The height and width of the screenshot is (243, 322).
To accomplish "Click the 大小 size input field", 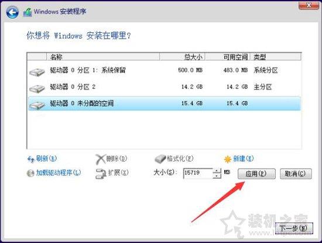I will click(x=198, y=173).
